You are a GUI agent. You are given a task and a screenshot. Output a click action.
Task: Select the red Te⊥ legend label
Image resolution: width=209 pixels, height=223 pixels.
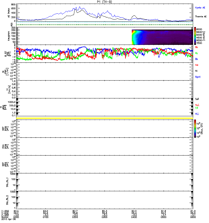(x=197, y=105)
